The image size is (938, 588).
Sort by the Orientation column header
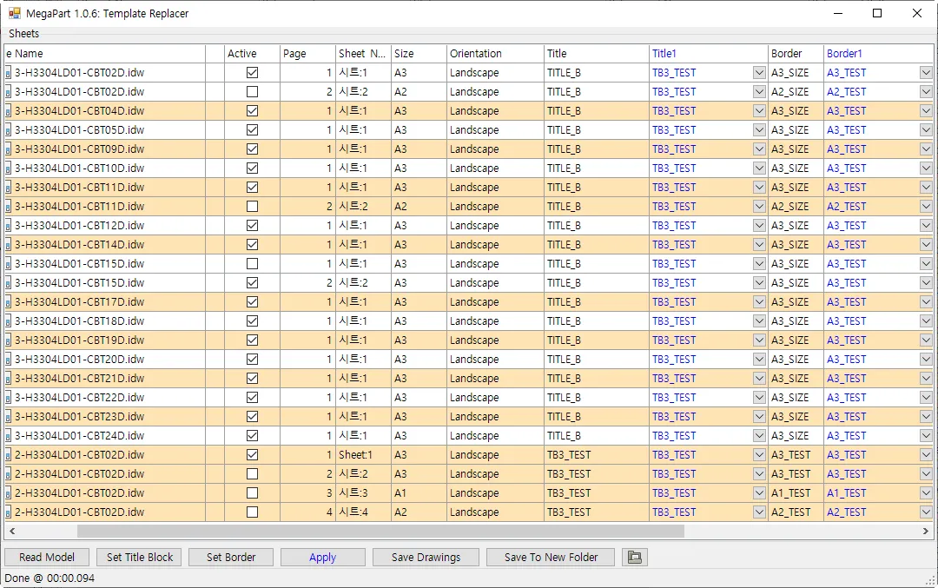[x=495, y=53]
